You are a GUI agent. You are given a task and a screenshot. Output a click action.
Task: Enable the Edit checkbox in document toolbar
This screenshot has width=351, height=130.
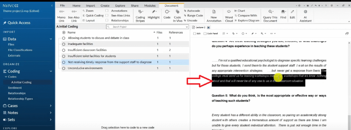coord(194,34)
